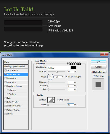Enable the Drop Shadow checkbox
This screenshot has height=134, width=110.
(x=6, y=70)
